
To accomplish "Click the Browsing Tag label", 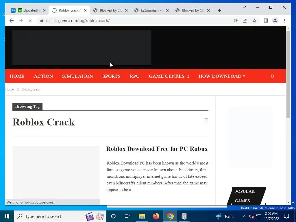I will point(27,106).
